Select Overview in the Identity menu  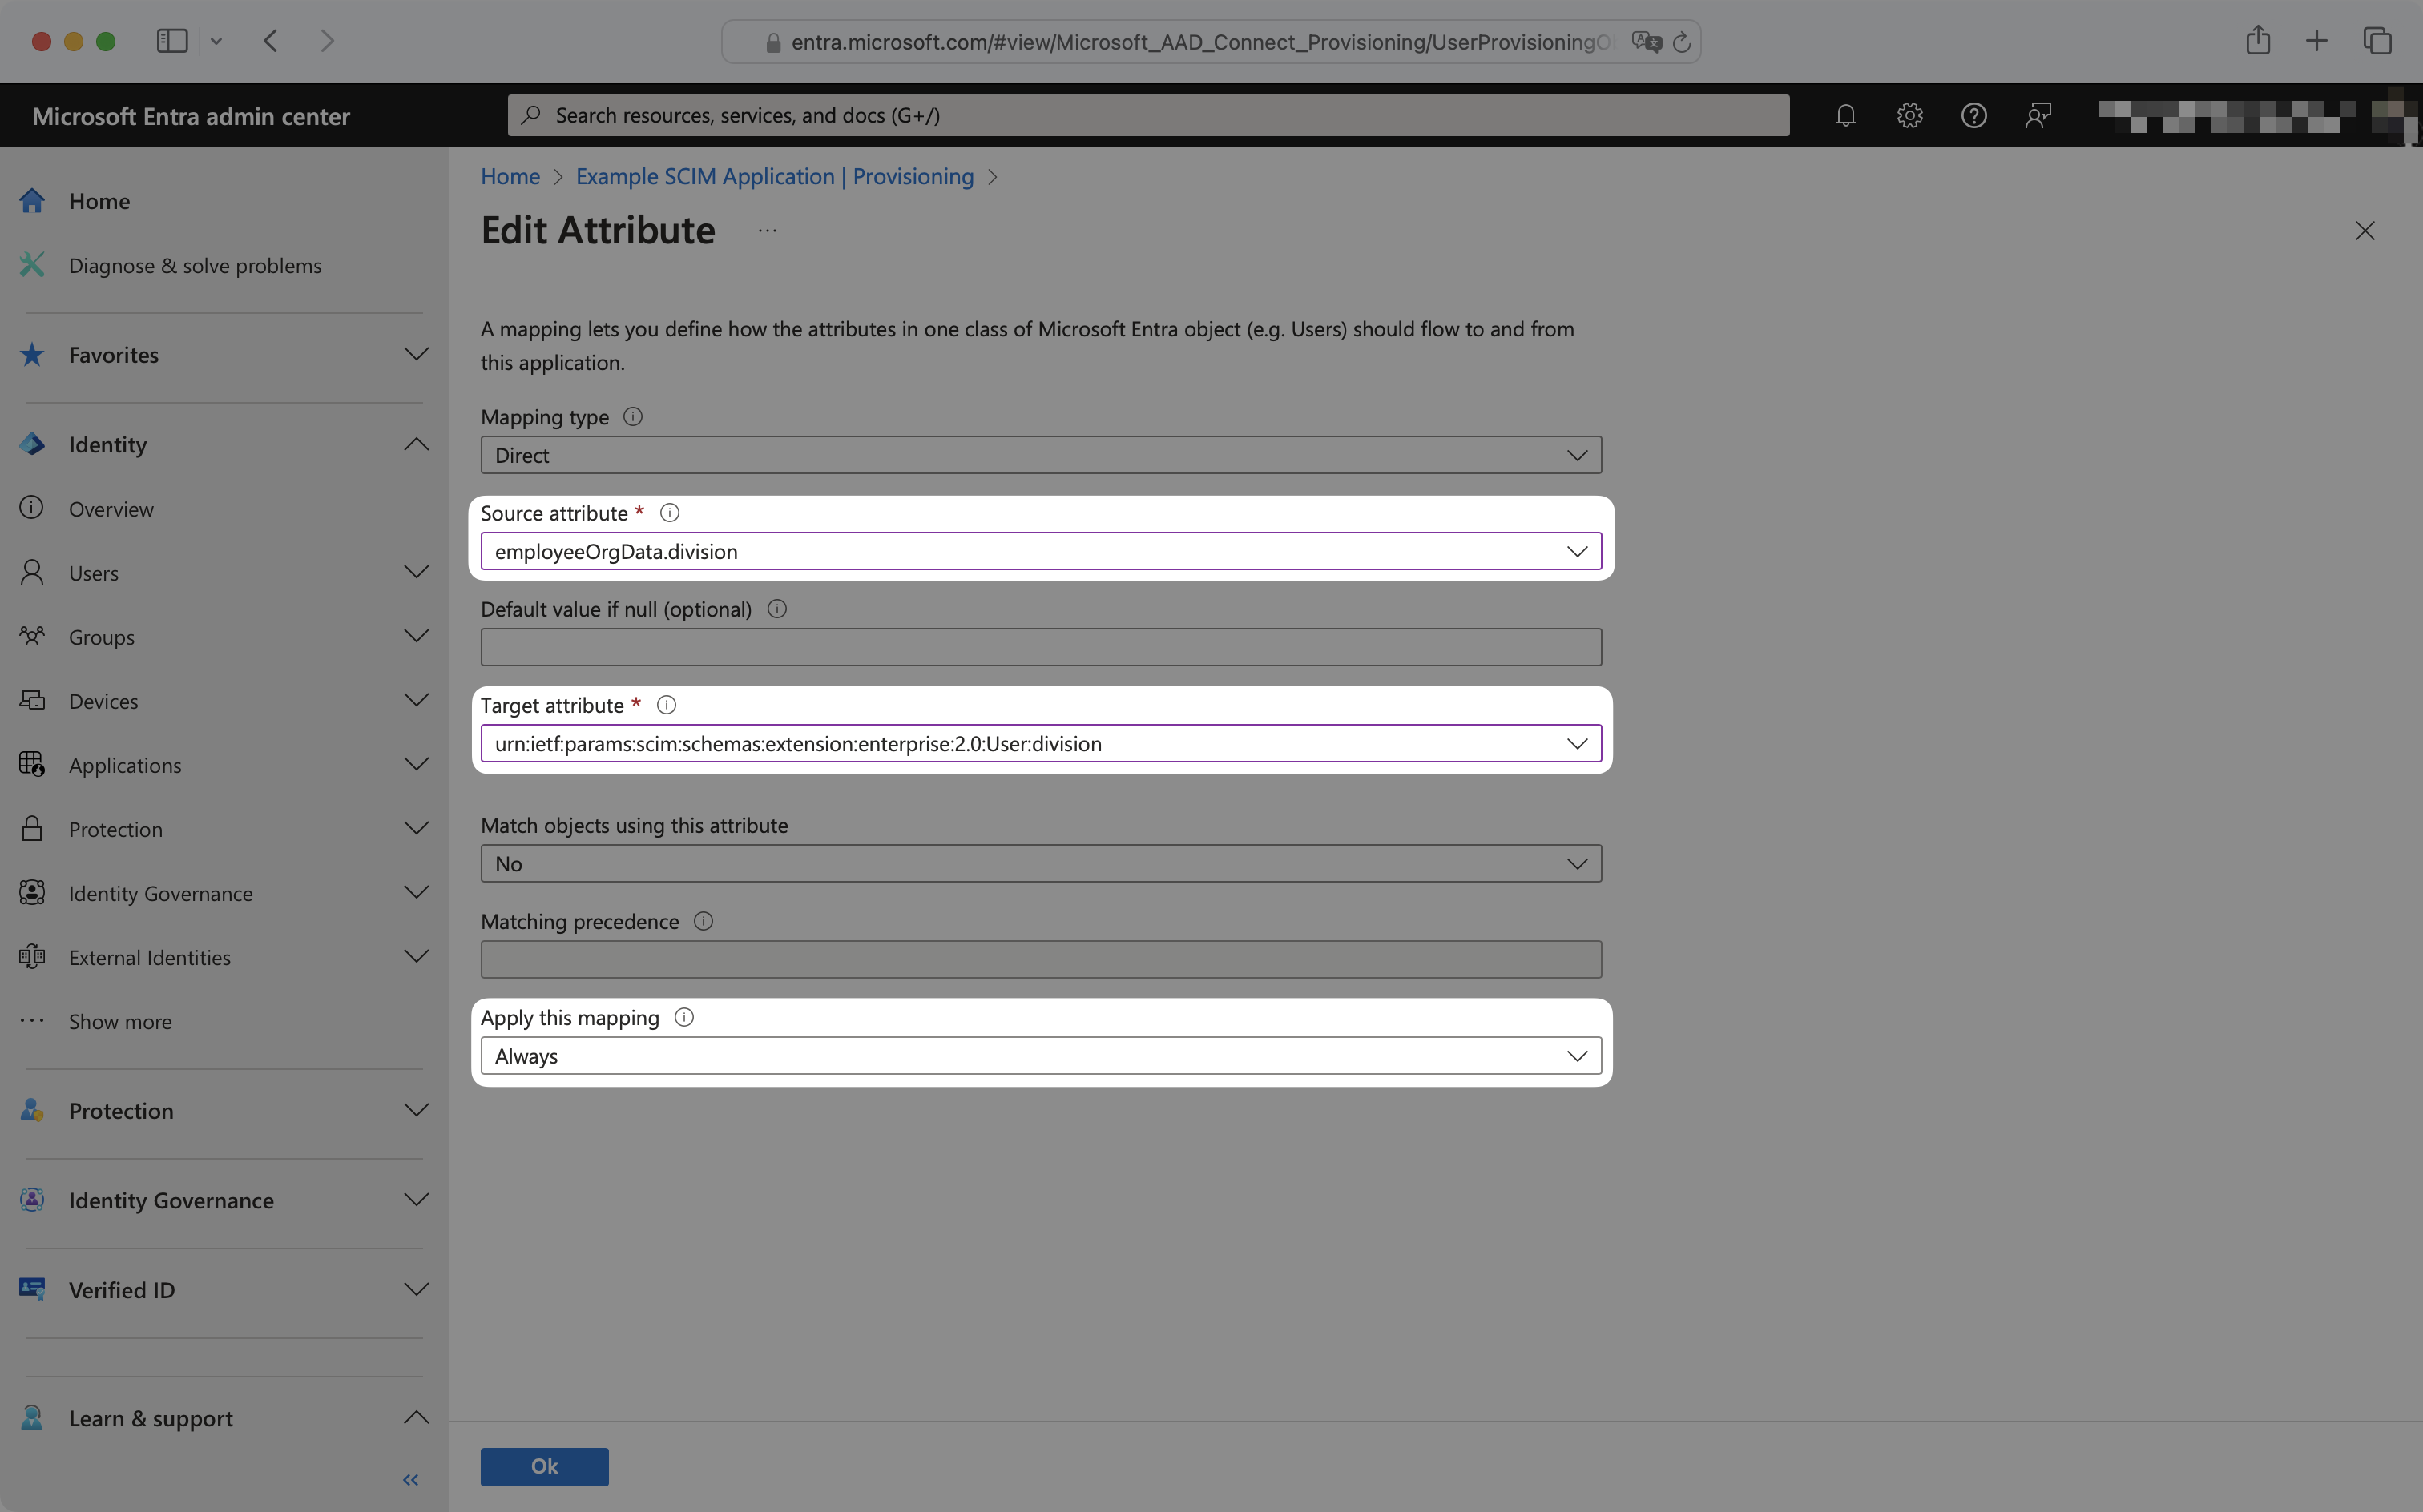pyautogui.click(x=111, y=509)
